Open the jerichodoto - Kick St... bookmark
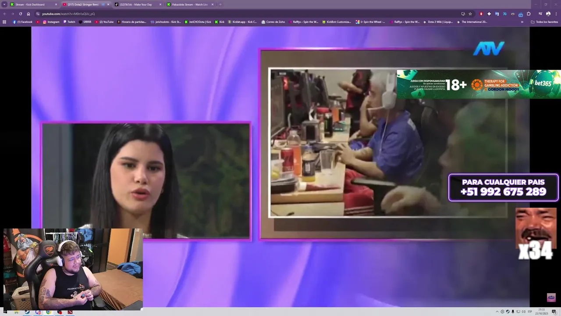The height and width of the screenshot is (316, 561). tap(166, 22)
